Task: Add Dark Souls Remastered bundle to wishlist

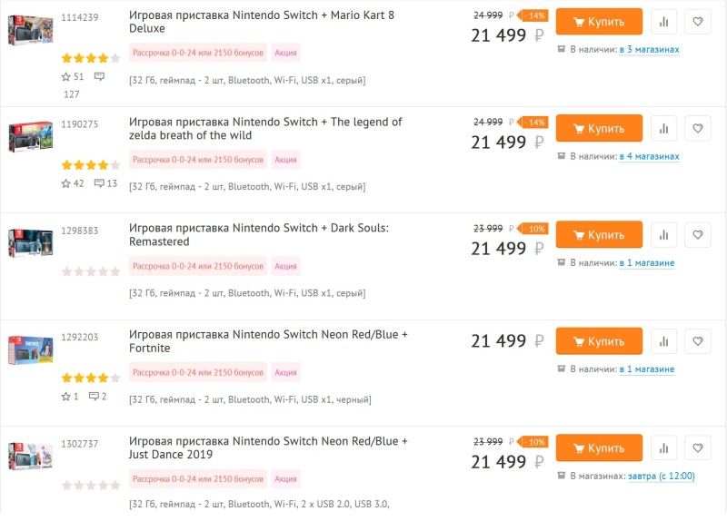Action: point(697,235)
